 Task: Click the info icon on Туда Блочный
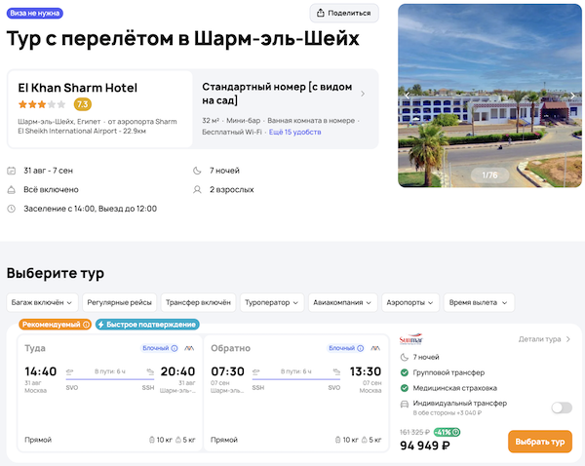click(x=175, y=348)
